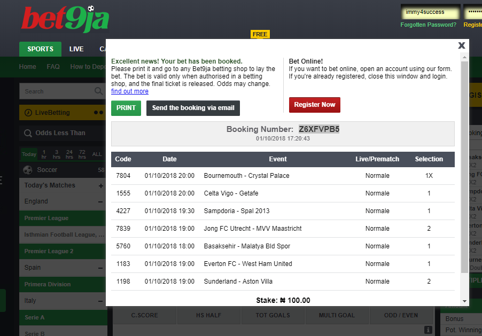Select the 72 hrs time filter
The width and height of the screenshot is (482, 336).
coord(82,154)
